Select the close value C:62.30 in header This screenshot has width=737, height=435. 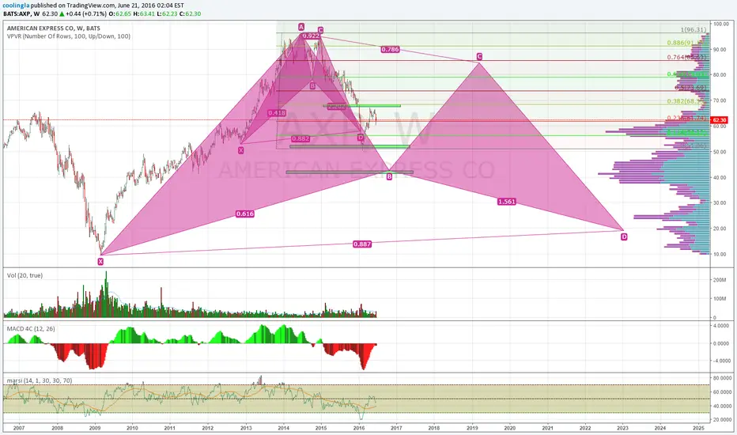[191, 13]
